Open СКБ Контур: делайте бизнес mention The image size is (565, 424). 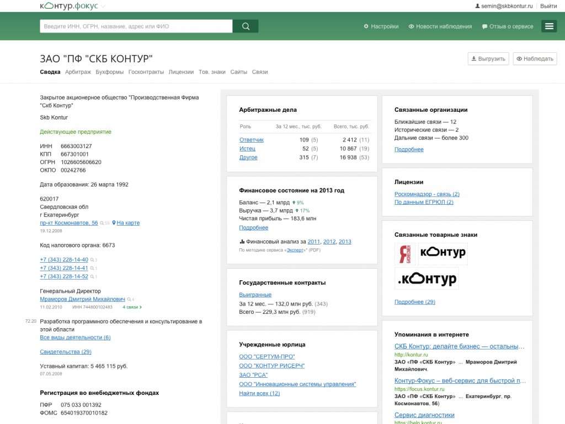tap(460, 346)
